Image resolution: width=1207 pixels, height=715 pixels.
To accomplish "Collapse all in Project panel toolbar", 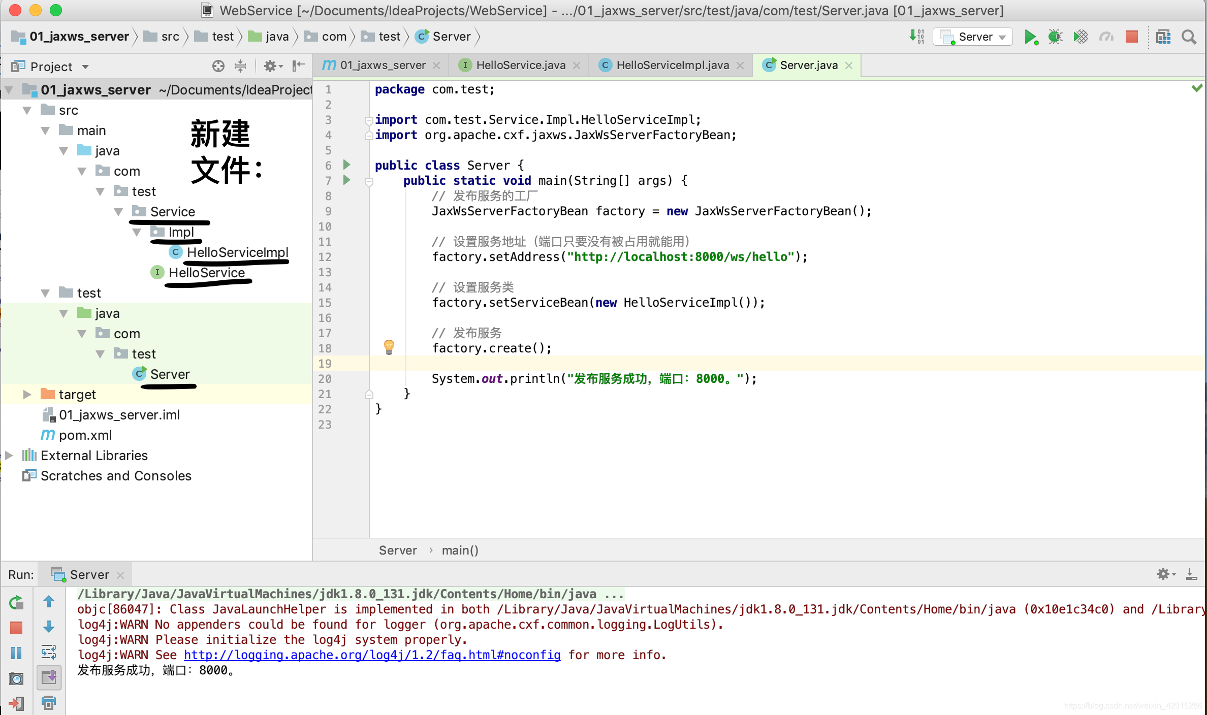I will [240, 66].
